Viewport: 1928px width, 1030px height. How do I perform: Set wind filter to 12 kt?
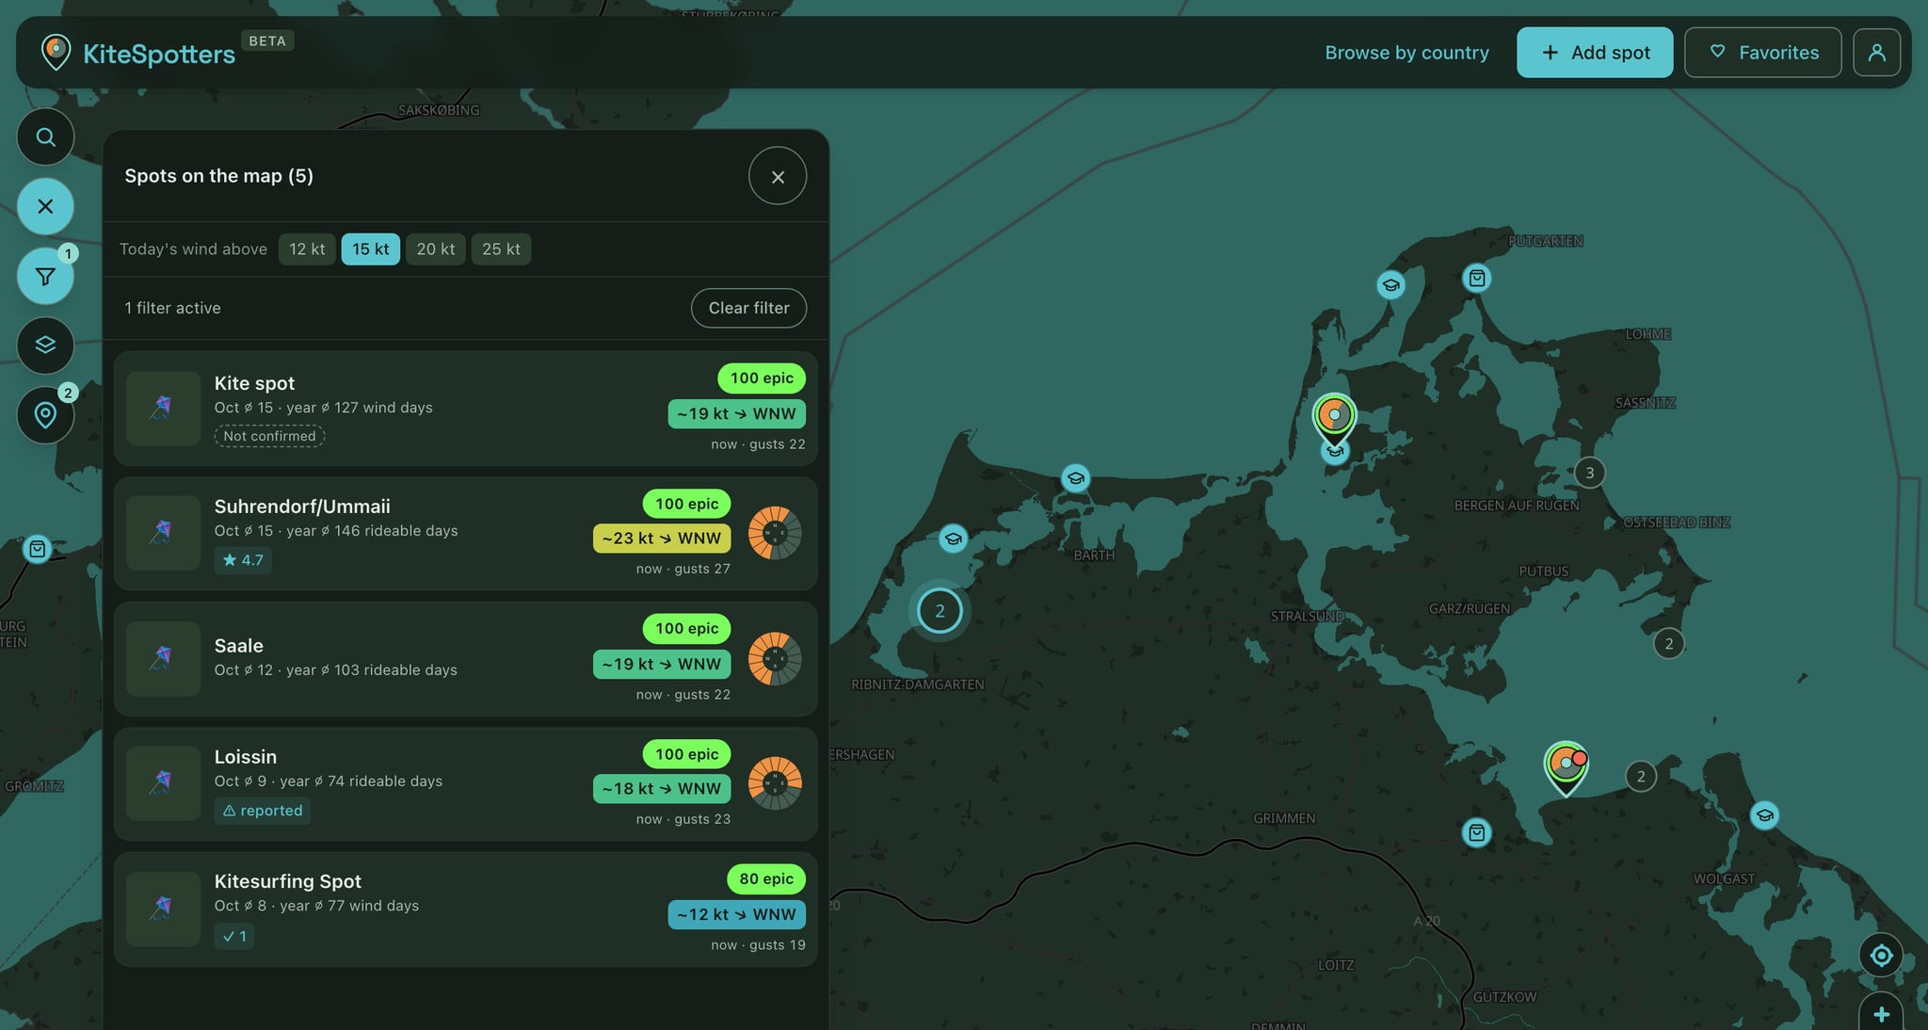(307, 249)
